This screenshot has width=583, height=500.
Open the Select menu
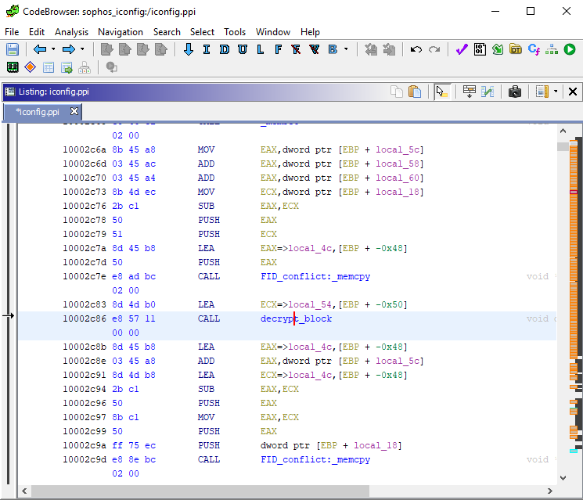point(202,32)
